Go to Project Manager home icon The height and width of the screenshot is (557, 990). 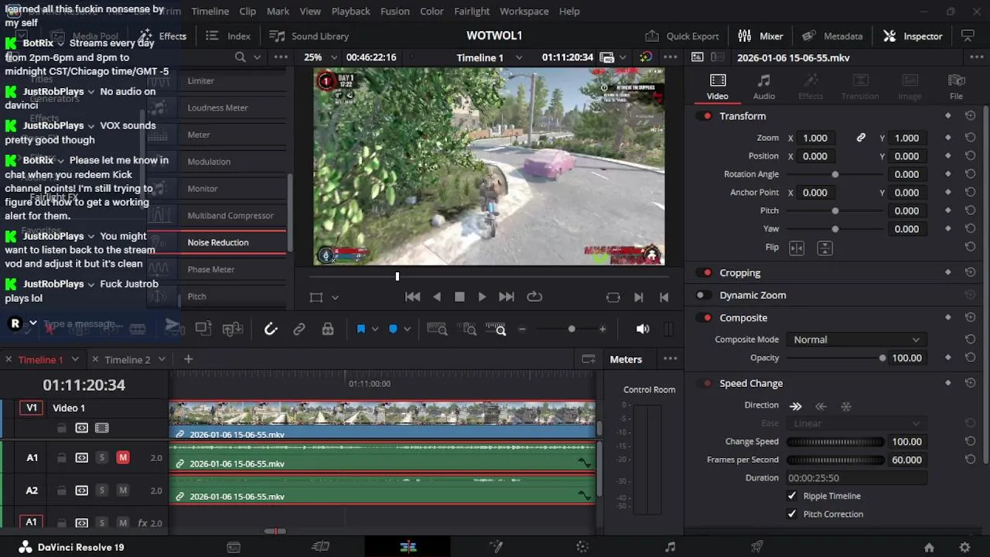(x=929, y=547)
